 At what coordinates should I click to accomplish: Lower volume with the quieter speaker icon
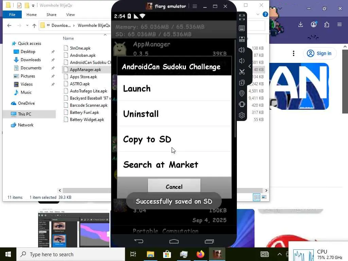click(242, 61)
